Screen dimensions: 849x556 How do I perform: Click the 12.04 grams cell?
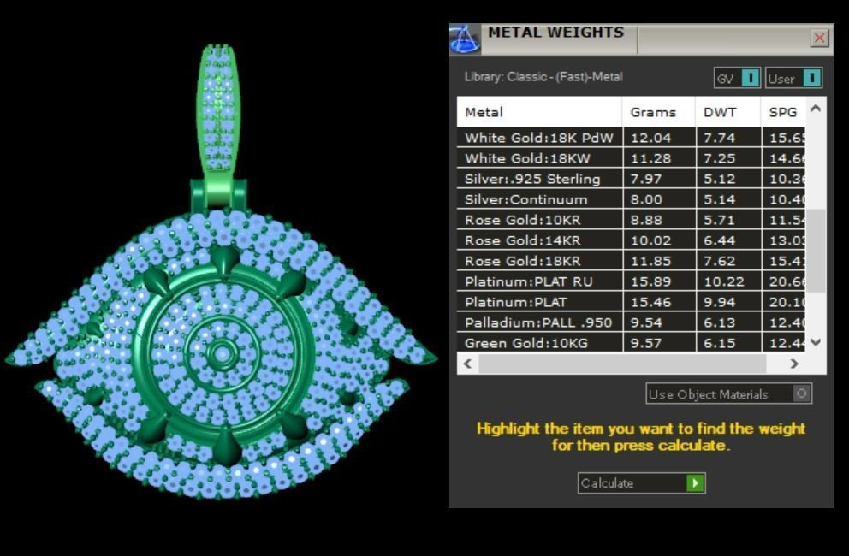(x=659, y=138)
